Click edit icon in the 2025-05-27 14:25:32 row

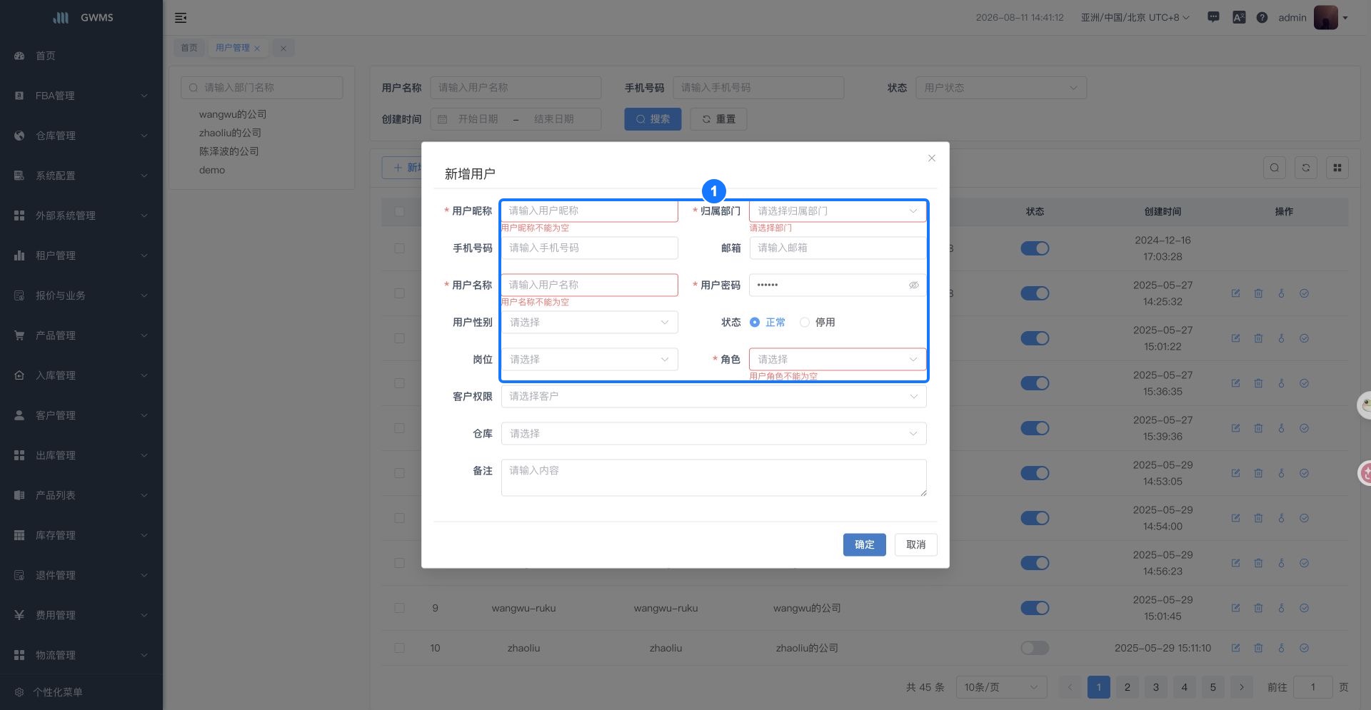(x=1235, y=293)
